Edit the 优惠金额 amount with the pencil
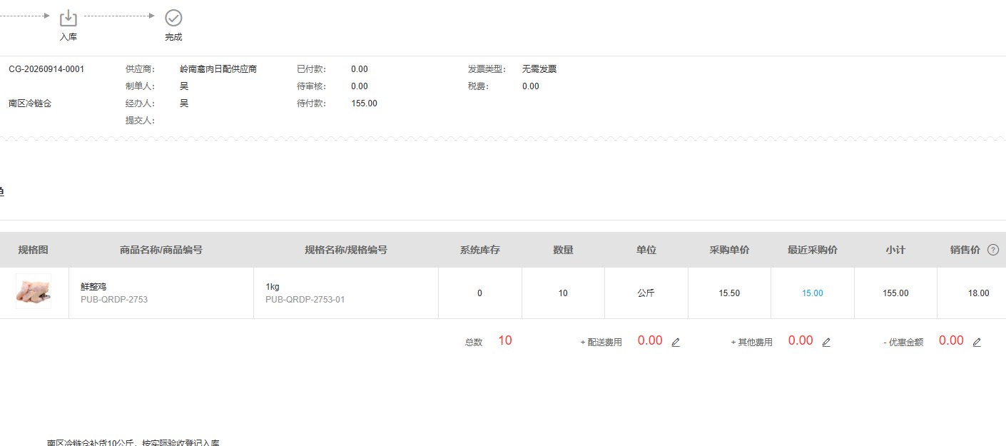 [977, 342]
